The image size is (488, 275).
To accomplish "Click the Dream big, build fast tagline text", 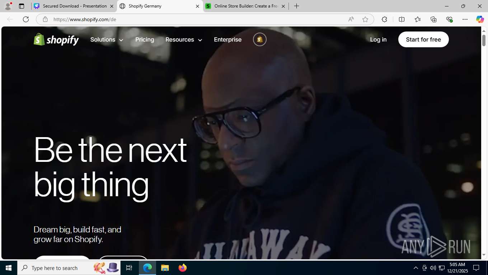I will 78,234.
